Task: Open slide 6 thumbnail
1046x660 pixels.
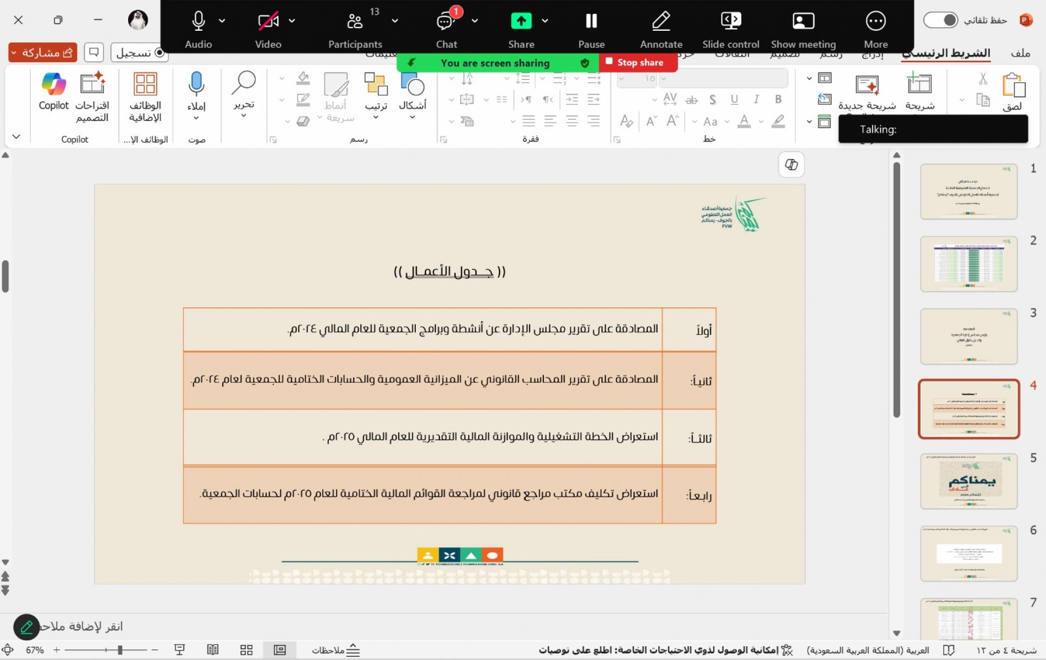Action: pyautogui.click(x=968, y=553)
